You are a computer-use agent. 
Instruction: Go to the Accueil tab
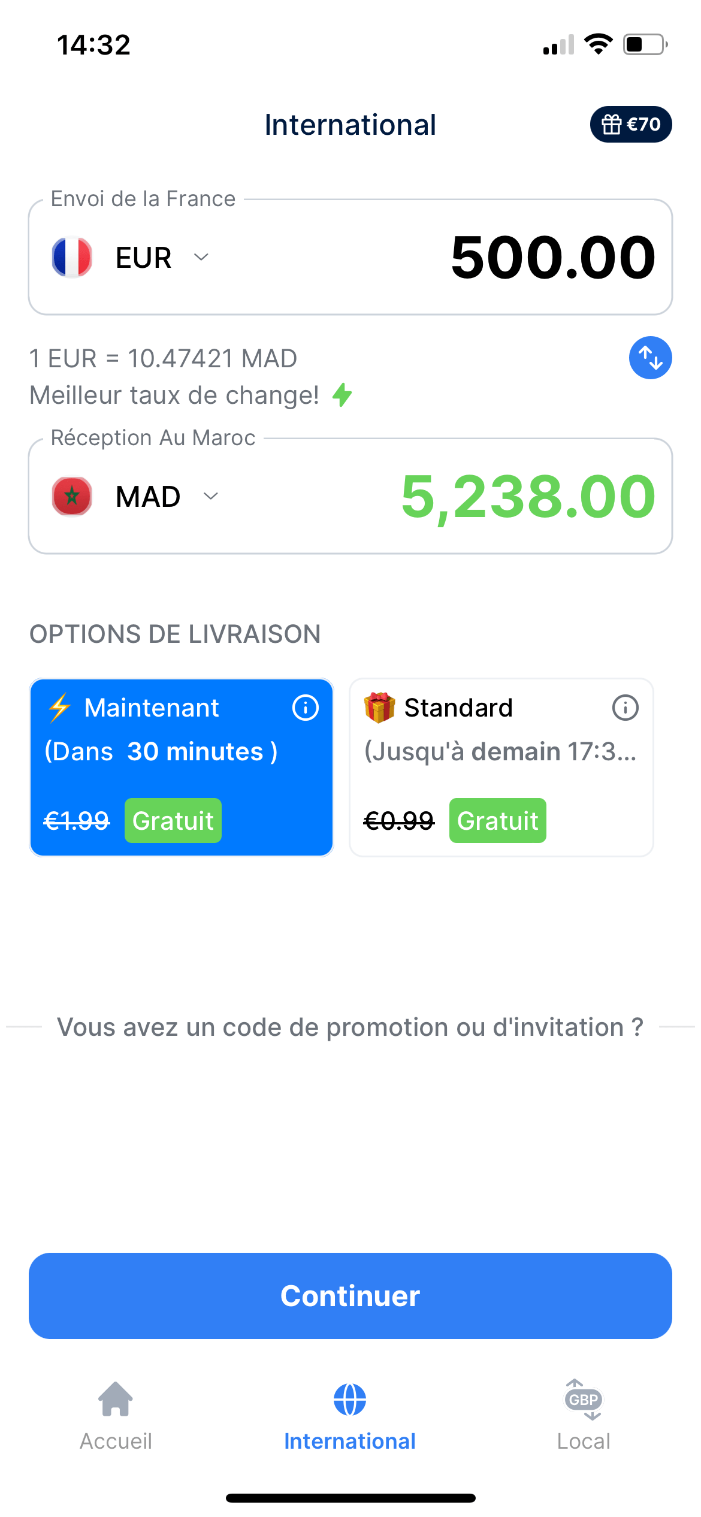116,1414
